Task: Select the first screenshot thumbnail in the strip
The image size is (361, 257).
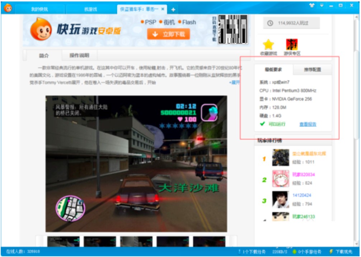Action: (63, 241)
